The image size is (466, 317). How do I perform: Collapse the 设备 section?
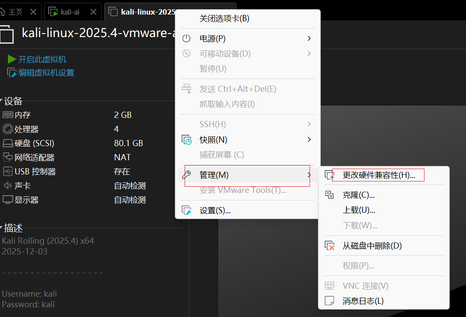click(x=1, y=100)
